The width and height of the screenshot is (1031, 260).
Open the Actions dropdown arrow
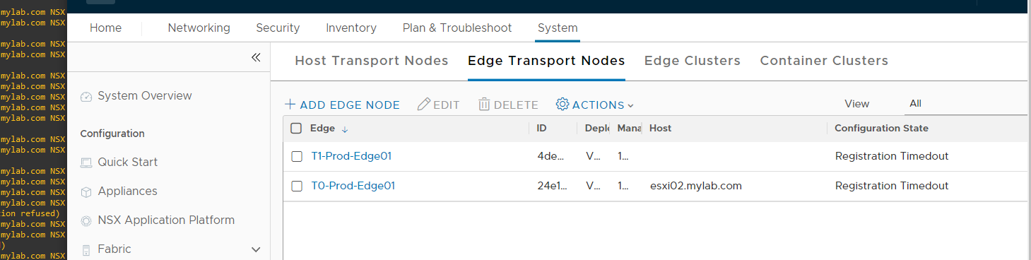click(631, 106)
